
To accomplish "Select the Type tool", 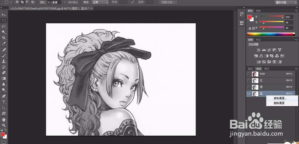I will pos(4,102).
